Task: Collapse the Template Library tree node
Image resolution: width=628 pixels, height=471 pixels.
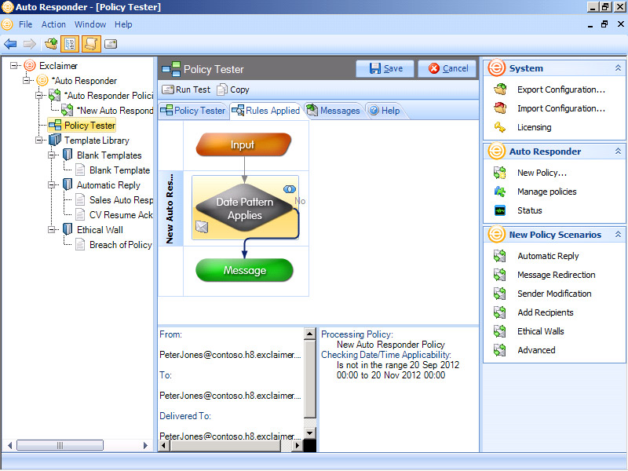Action: [x=38, y=141]
